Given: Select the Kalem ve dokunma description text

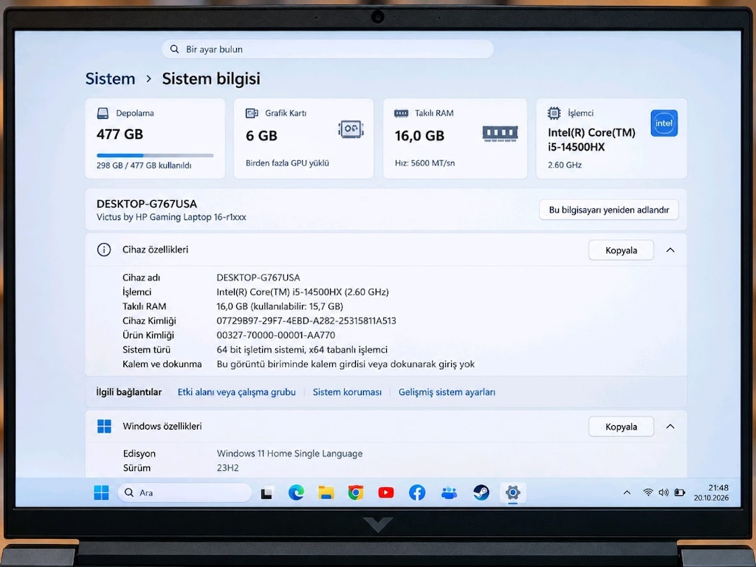Looking at the screenshot, I should click(346, 364).
